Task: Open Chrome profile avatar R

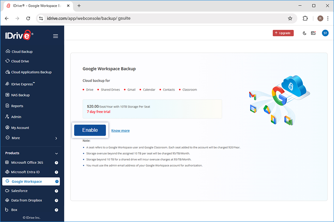Action: point(320,18)
